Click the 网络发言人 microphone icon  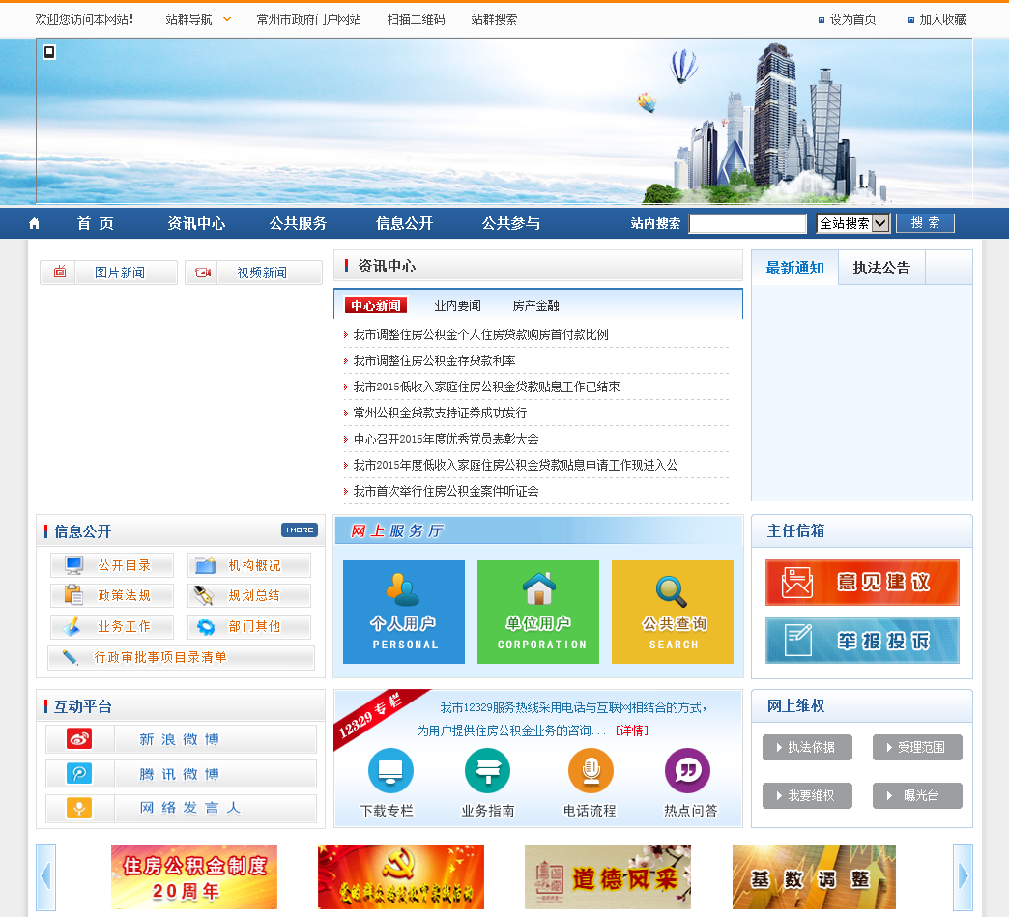[79, 808]
